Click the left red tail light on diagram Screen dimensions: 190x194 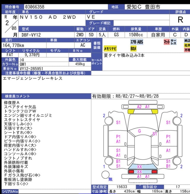(x=131, y=172)
